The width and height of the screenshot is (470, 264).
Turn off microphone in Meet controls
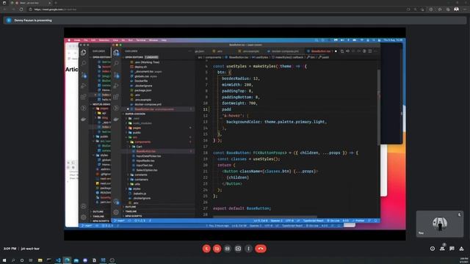[206, 249]
